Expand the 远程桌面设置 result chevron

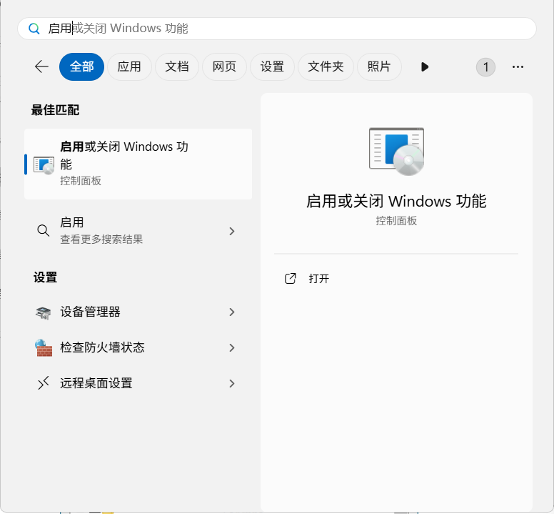[231, 384]
